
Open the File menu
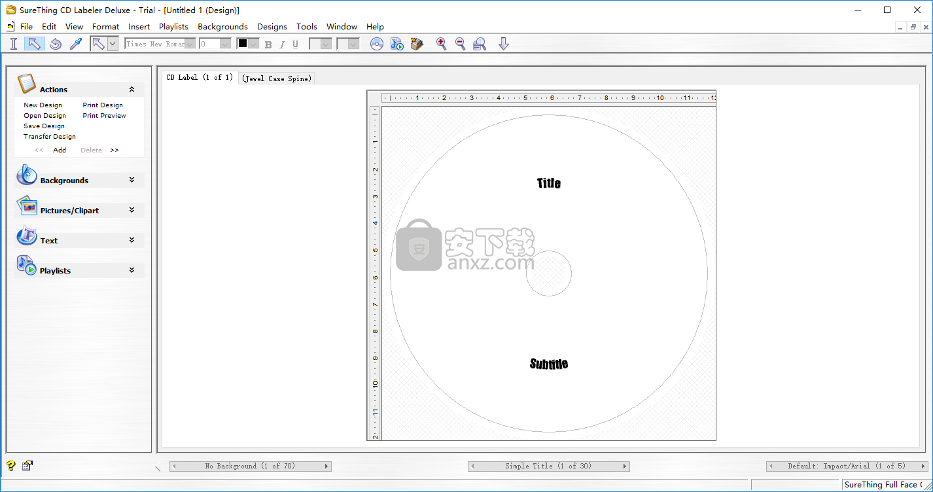(x=26, y=27)
